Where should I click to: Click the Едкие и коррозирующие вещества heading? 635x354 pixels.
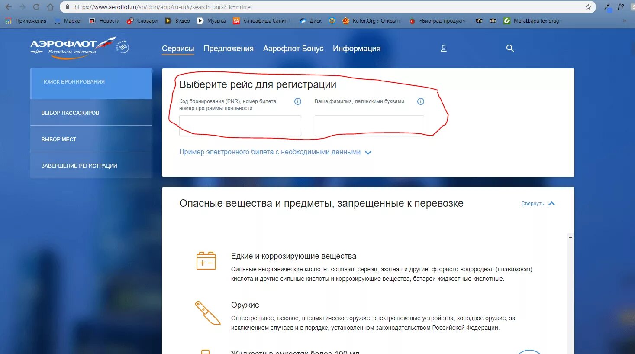(x=293, y=256)
